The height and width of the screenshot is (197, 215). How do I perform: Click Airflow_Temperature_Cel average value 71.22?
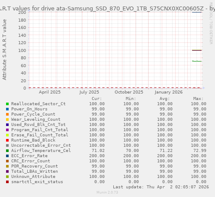coord(166,151)
